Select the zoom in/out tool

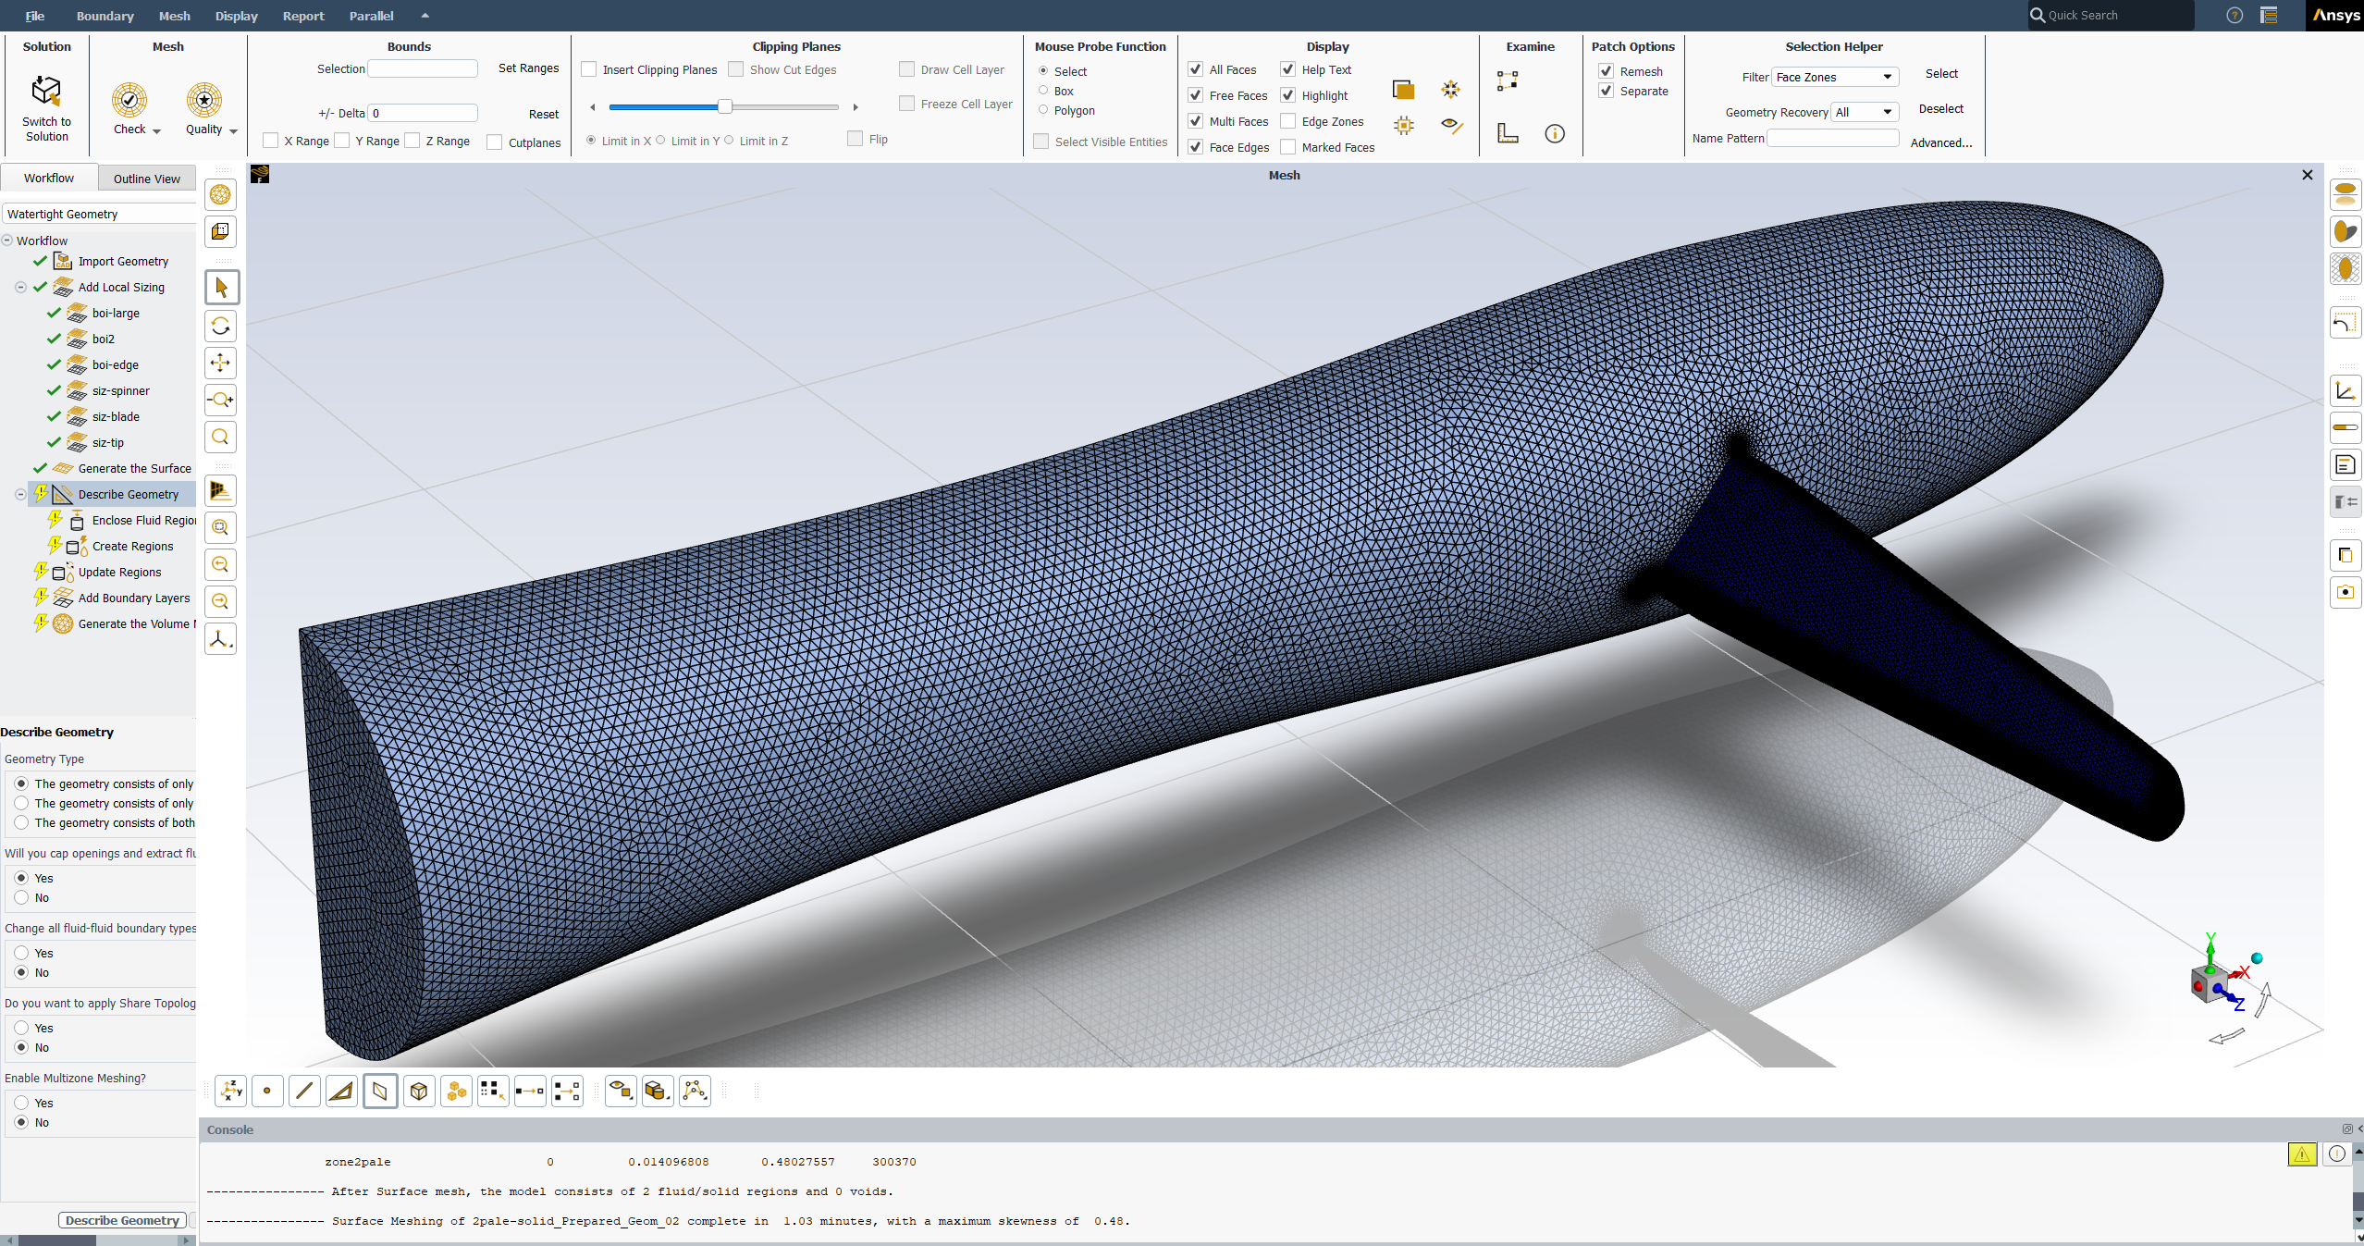221,400
